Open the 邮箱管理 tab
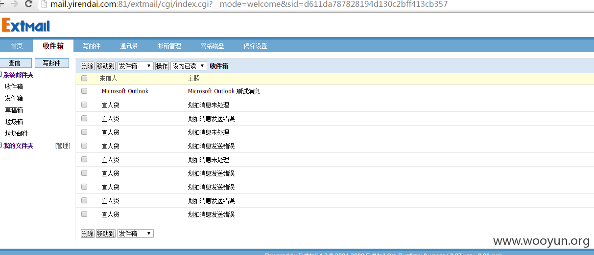This screenshot has height=255, width=594. [x=169, y=46]
